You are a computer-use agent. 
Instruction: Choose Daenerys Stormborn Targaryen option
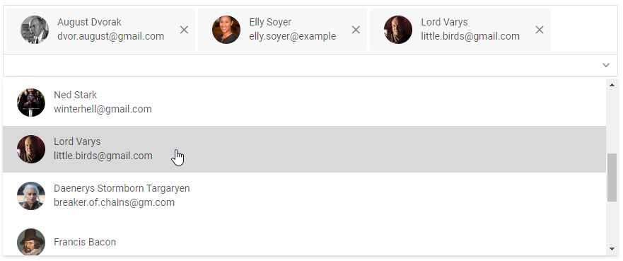pos(304,195)
